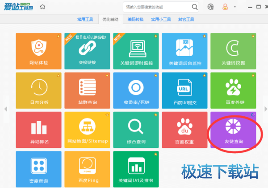Screen dimensions: 268x188
Task: Toggle favorite star on 网站地图/Sitemap tile
Action: coord(107,115)
